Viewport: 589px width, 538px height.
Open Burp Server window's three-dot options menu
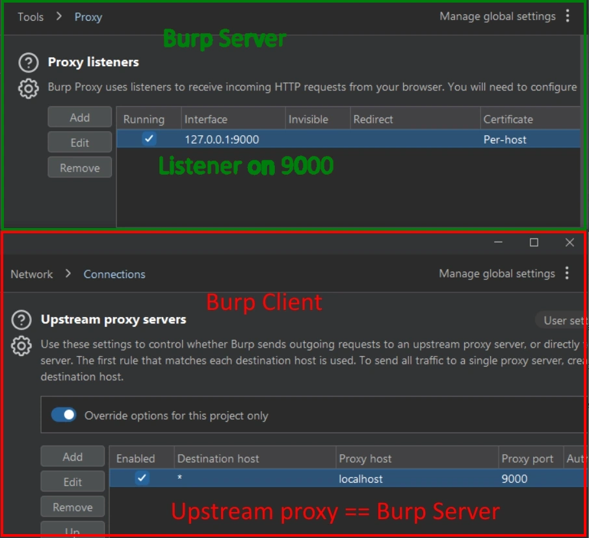pos(568,16)
